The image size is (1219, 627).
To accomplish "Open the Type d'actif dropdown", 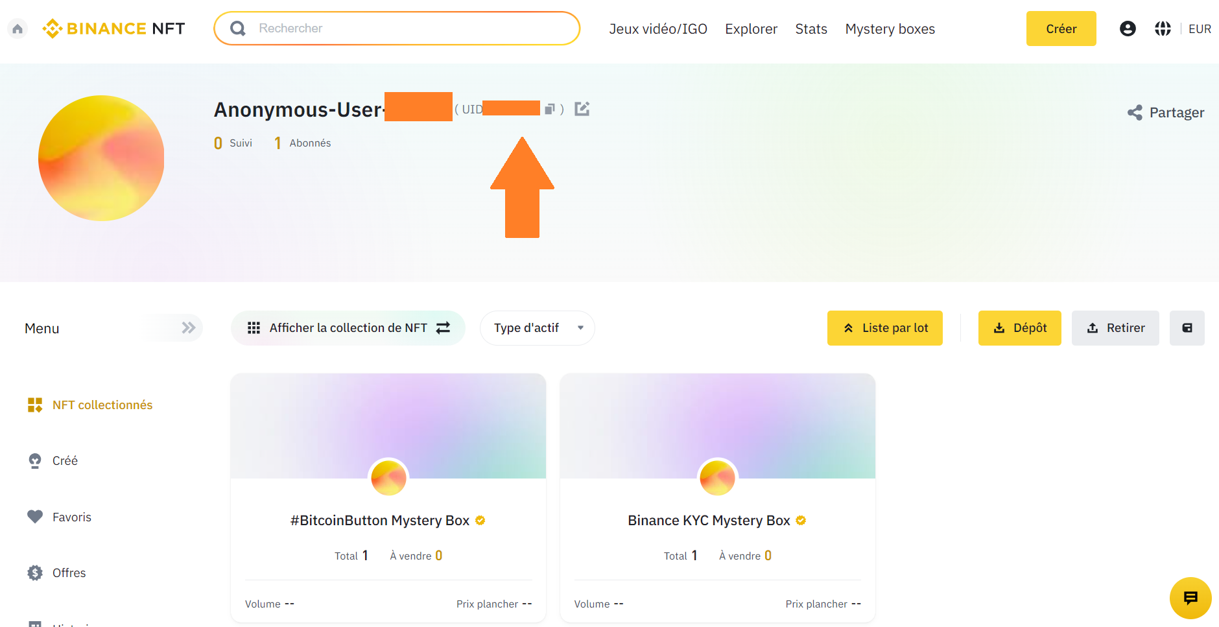I will (537, 328).
